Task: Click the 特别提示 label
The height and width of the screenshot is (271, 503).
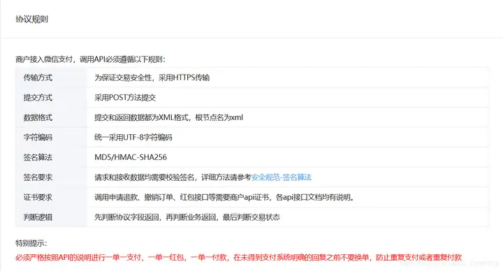Action: click(31, 243)
